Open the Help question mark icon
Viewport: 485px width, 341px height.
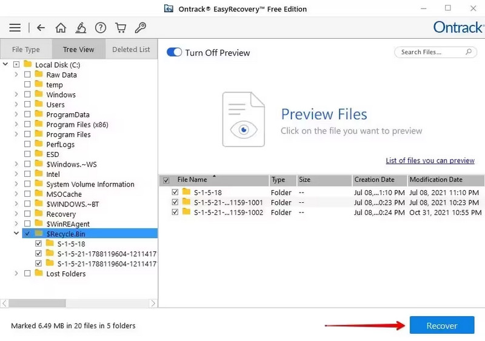tap(101, 28)
